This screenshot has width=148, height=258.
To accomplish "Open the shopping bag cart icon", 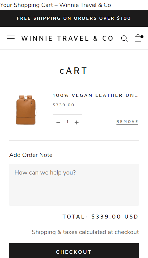I will point(138,38).
